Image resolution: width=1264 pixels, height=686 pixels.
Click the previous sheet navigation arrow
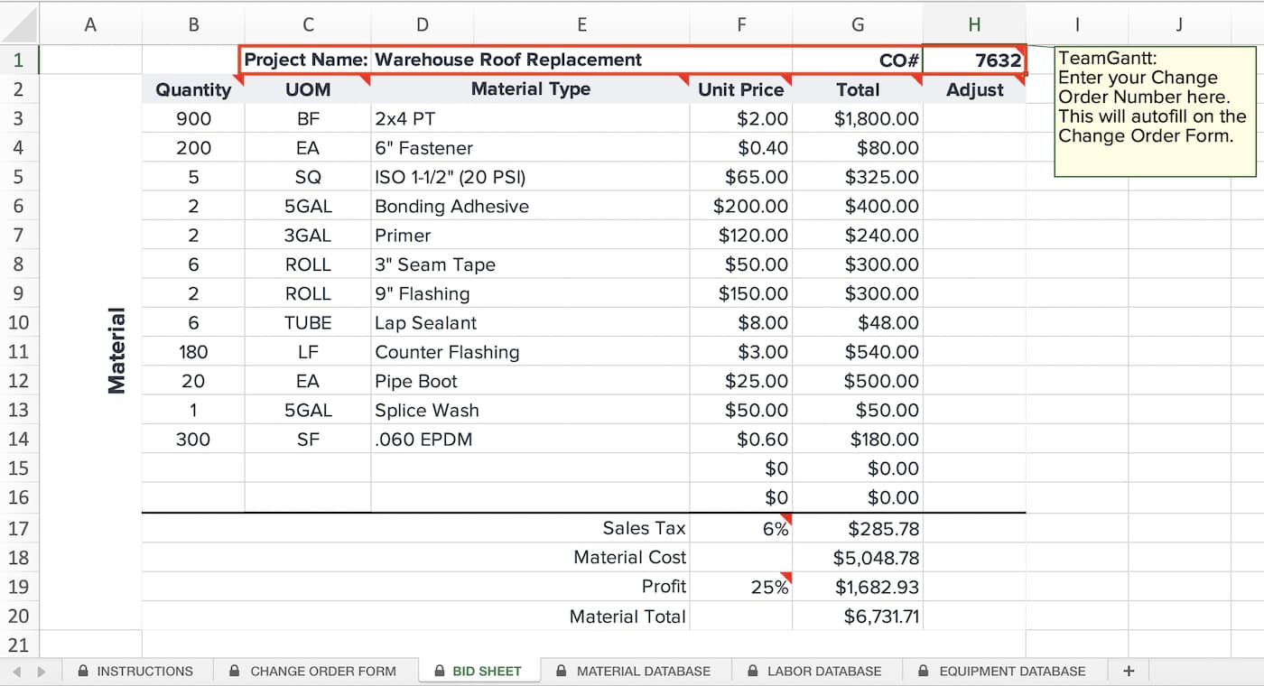(x=17, y=671)
